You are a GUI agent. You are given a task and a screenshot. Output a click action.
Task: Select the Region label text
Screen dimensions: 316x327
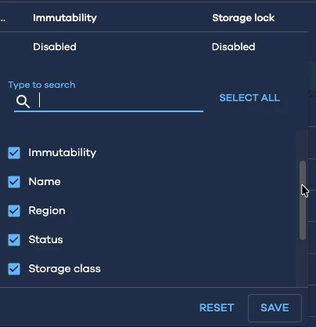click(47, 211)
